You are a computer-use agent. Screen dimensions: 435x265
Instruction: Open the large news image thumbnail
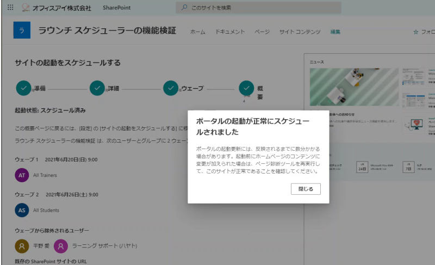click(354, 87)
